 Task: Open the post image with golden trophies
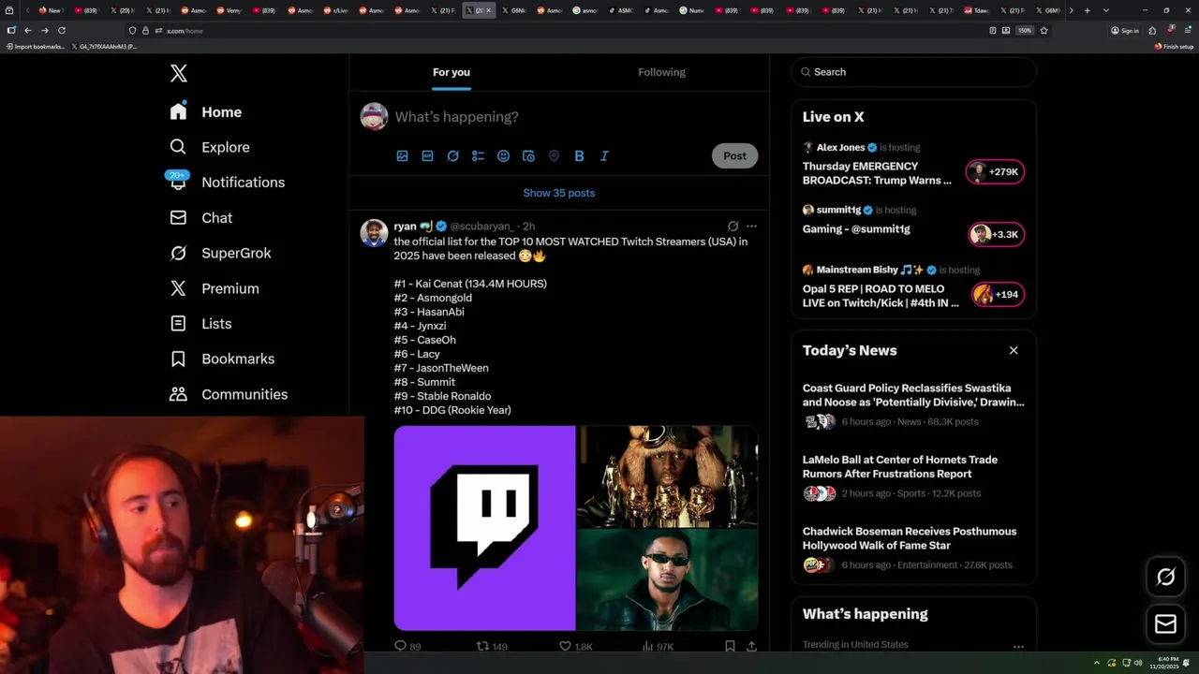[667, 476]
